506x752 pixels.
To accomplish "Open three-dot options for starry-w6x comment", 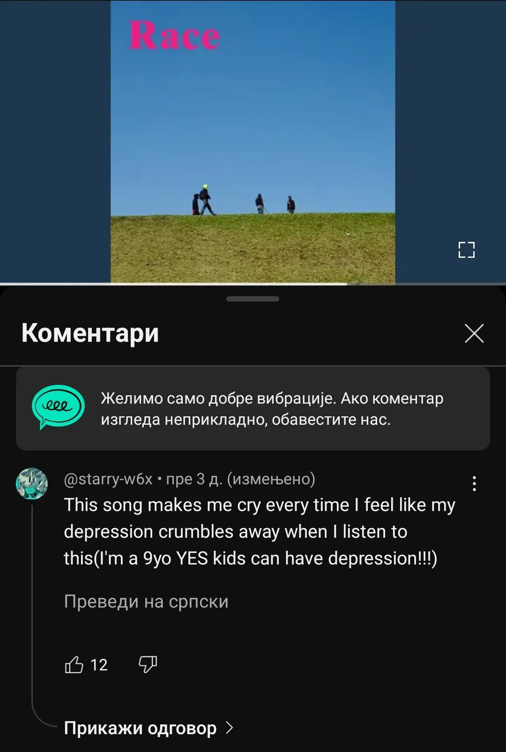I will point(475,484).
